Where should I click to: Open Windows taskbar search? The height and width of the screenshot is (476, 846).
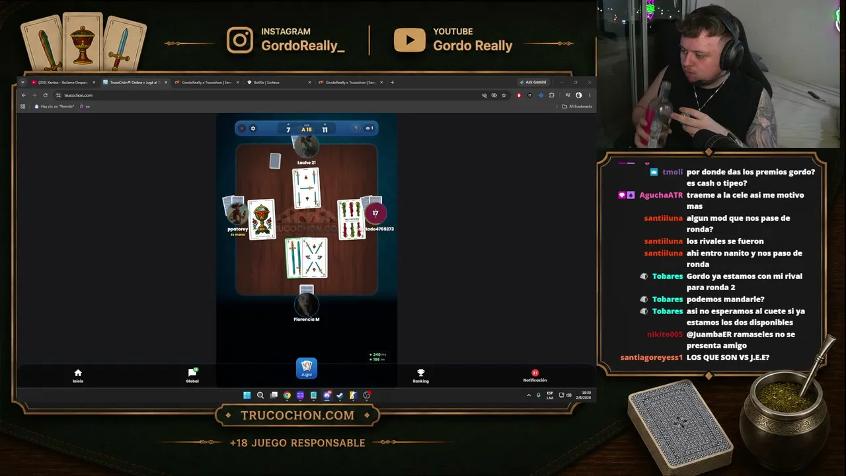point(260,395)
